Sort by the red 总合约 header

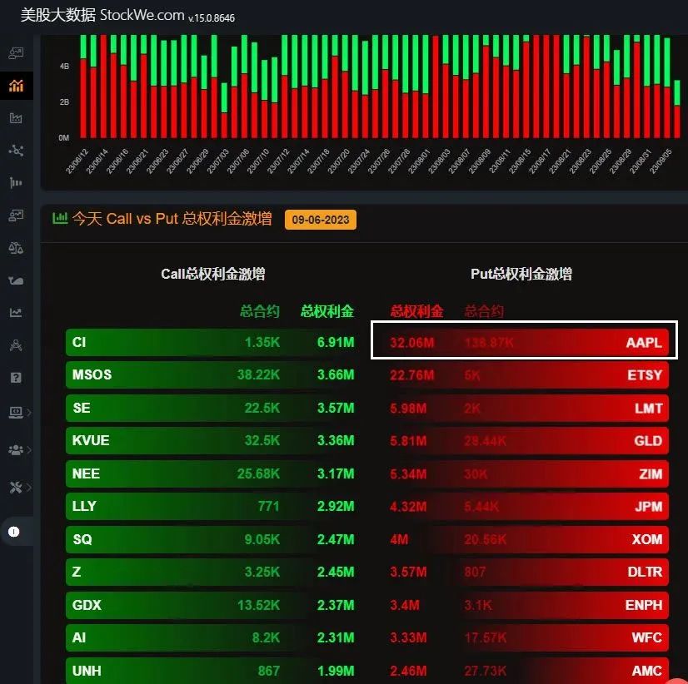click(x=484, y=311)
